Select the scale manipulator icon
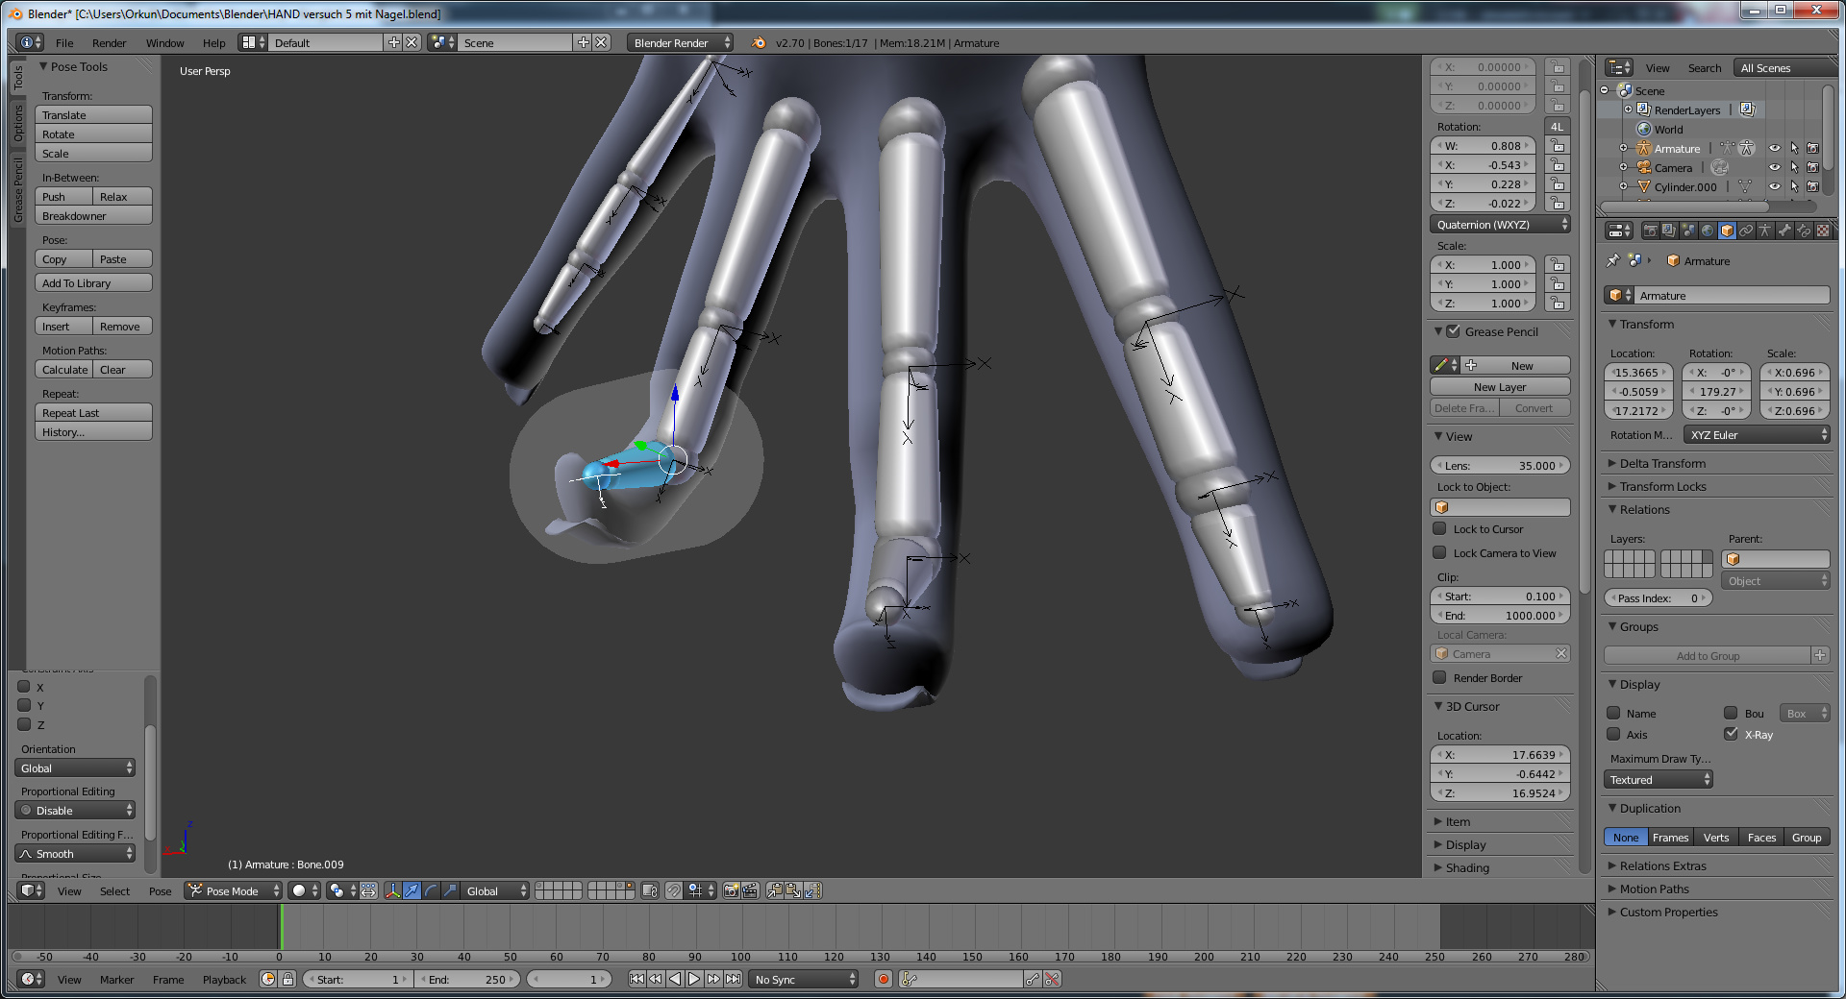Viewport: 1846px width, 999px height. pos(450,891)
